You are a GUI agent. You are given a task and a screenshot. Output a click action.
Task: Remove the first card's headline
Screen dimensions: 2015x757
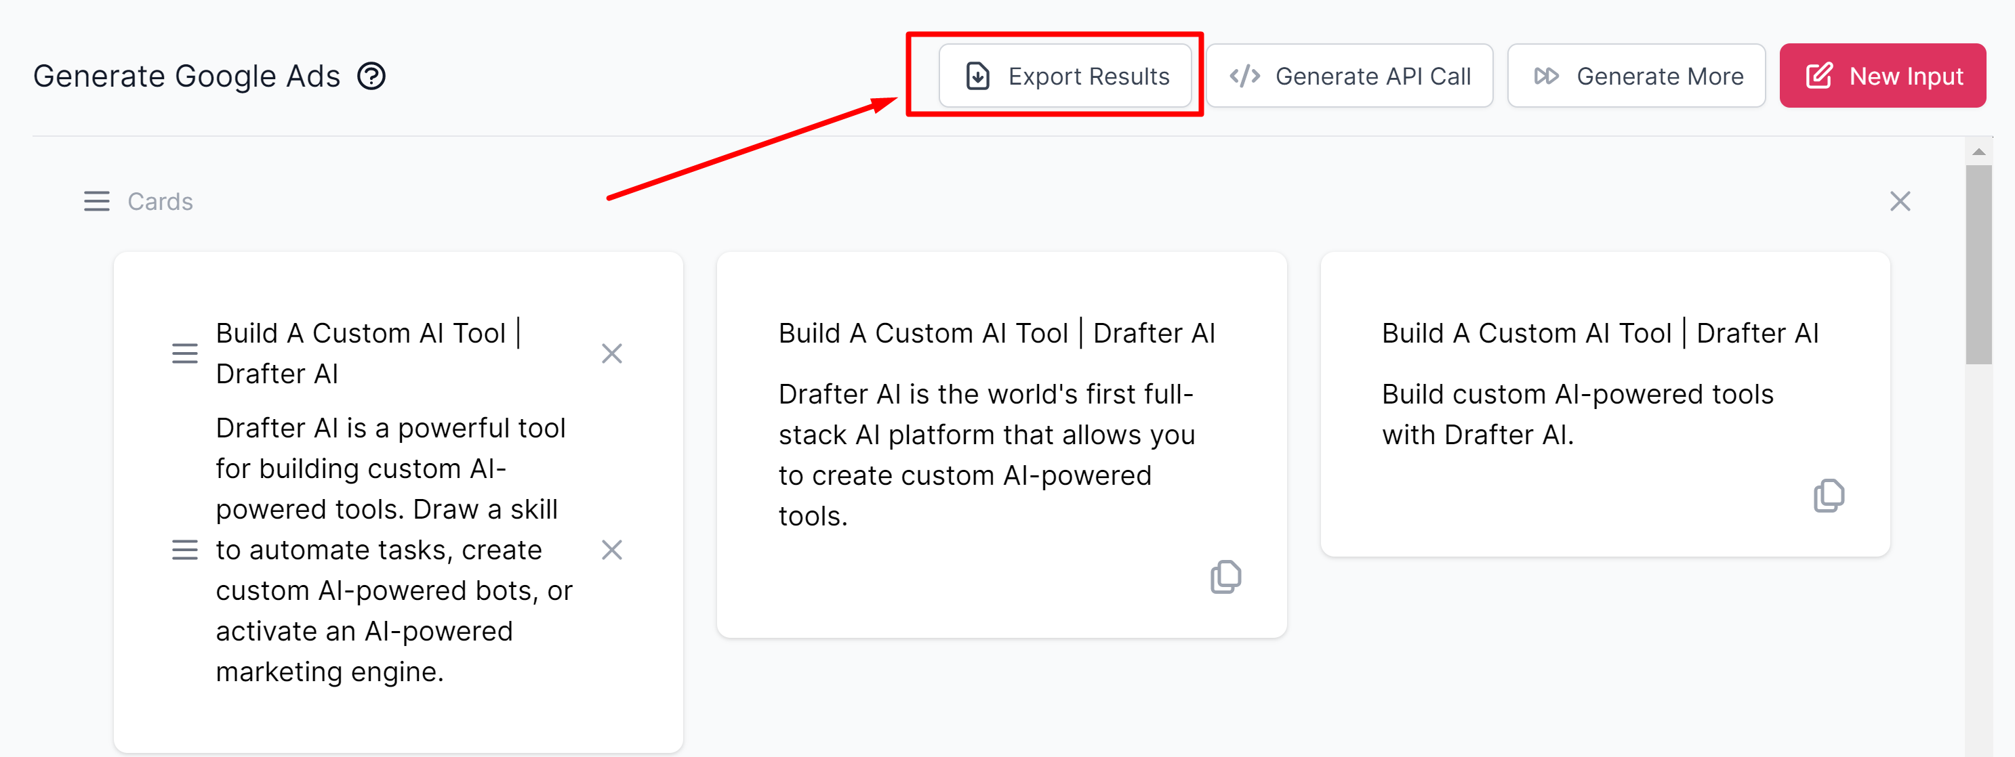point(612,354)
